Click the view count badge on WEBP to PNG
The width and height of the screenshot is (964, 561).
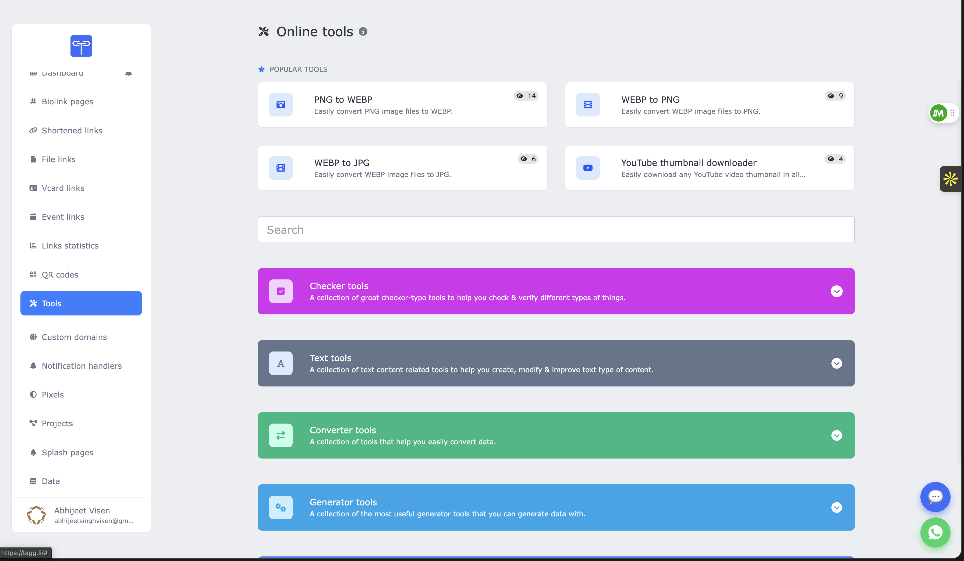(835, 96)
